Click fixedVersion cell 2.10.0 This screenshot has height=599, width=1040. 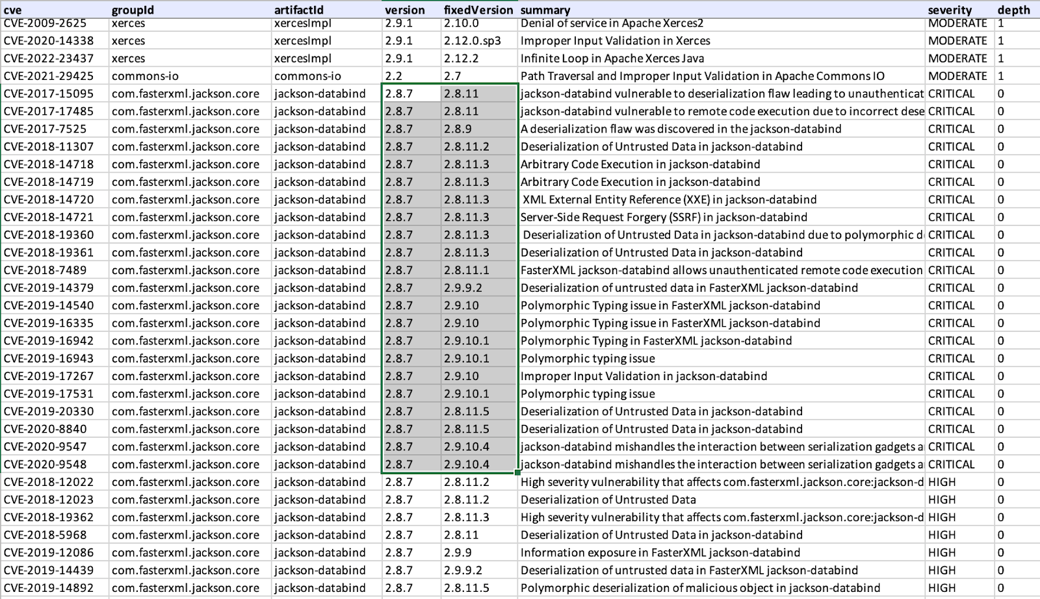click(x=479, y=23)
